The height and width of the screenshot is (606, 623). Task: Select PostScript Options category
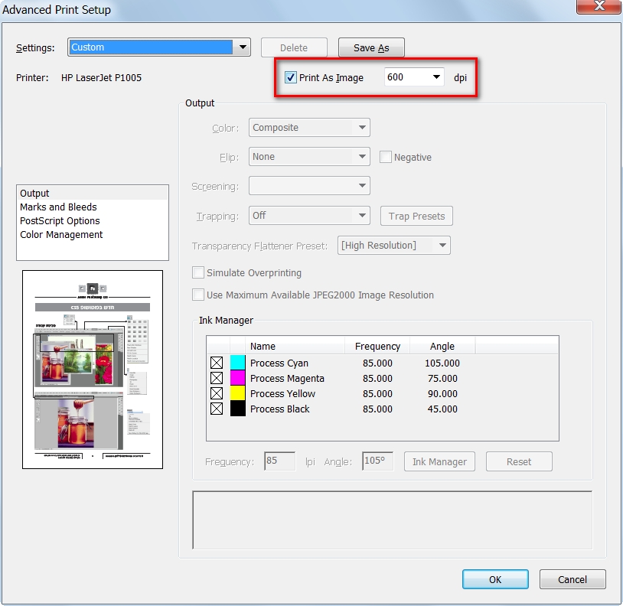coord(93,221)
